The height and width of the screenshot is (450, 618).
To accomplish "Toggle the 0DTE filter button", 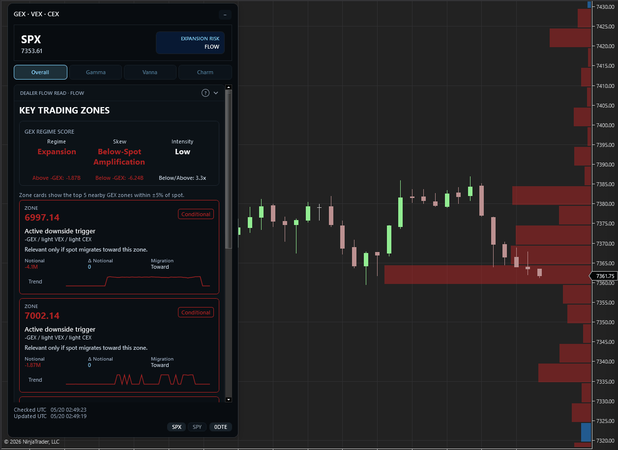I will 221,427.
